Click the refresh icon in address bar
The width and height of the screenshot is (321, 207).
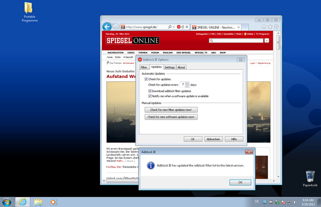[x=183, y=27]
